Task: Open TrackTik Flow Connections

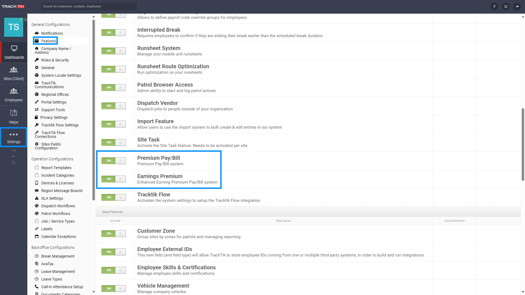Action: pos(50,135)
